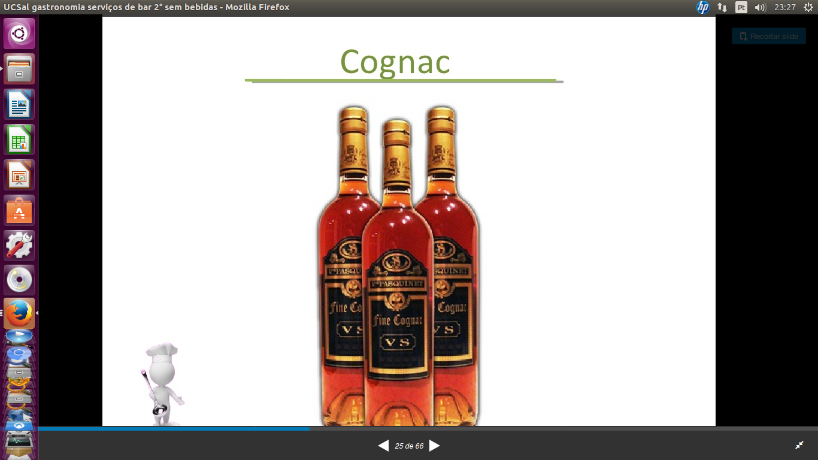Open the sound volume menu
The width and height of the screenshot is (818, 460).
[x=761, y=7]
